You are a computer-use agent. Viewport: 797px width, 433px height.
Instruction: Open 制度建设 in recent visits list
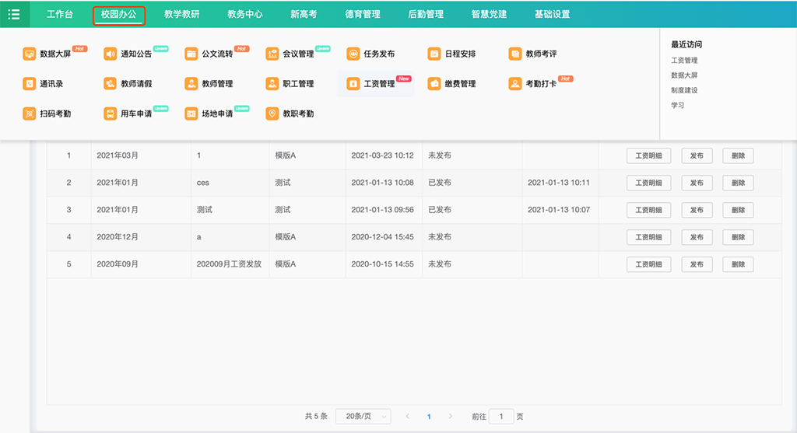[684, 90]
